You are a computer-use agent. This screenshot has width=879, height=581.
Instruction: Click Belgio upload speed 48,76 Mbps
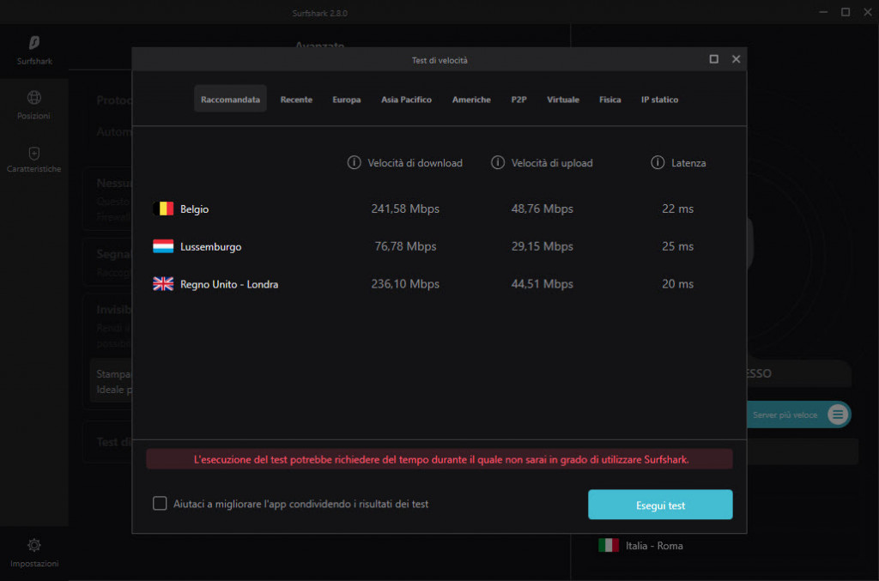(543, 209)
